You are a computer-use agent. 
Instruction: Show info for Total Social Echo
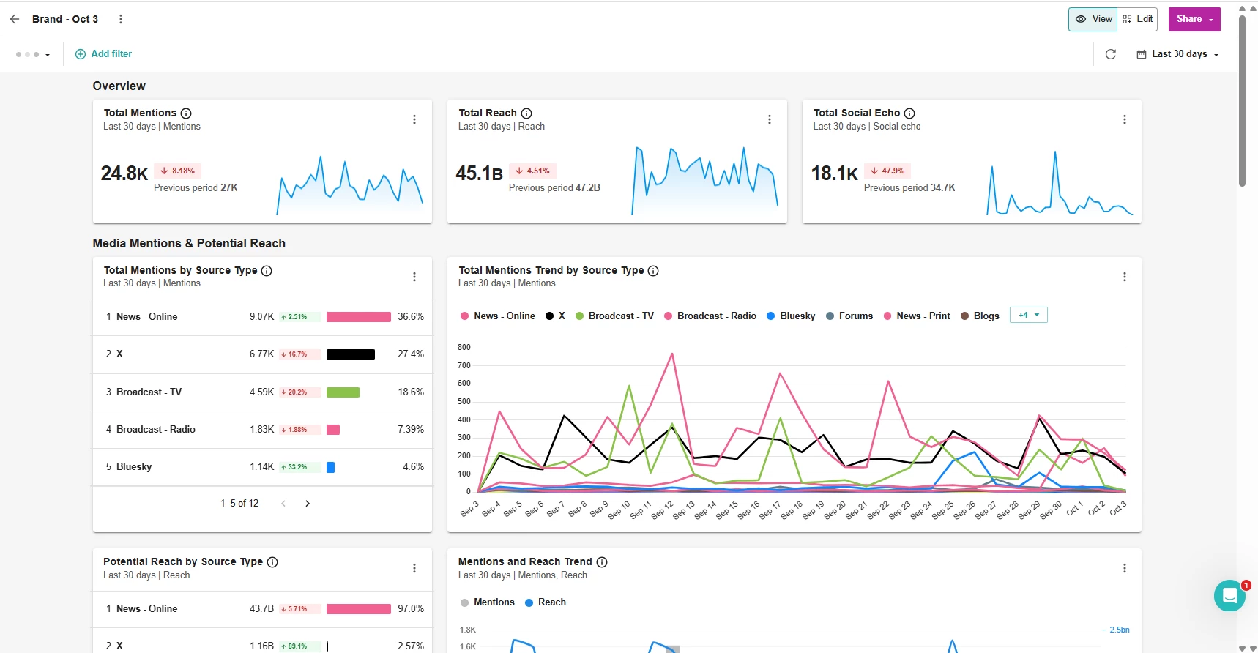(x=909, y=113)
